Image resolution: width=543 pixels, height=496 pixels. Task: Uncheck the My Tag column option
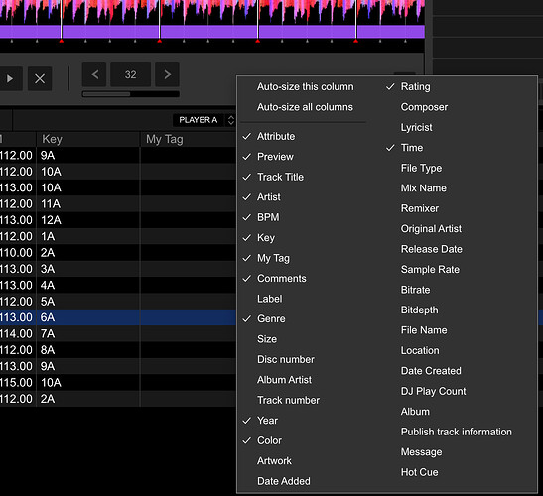(x=273, y=258)
